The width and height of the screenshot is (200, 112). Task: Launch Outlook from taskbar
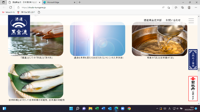(x=110, y=109)
